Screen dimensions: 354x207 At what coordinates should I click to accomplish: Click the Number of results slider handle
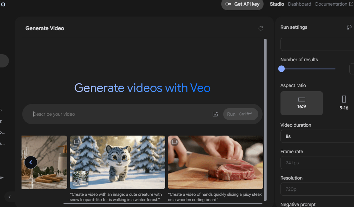[x=281, y=69]
